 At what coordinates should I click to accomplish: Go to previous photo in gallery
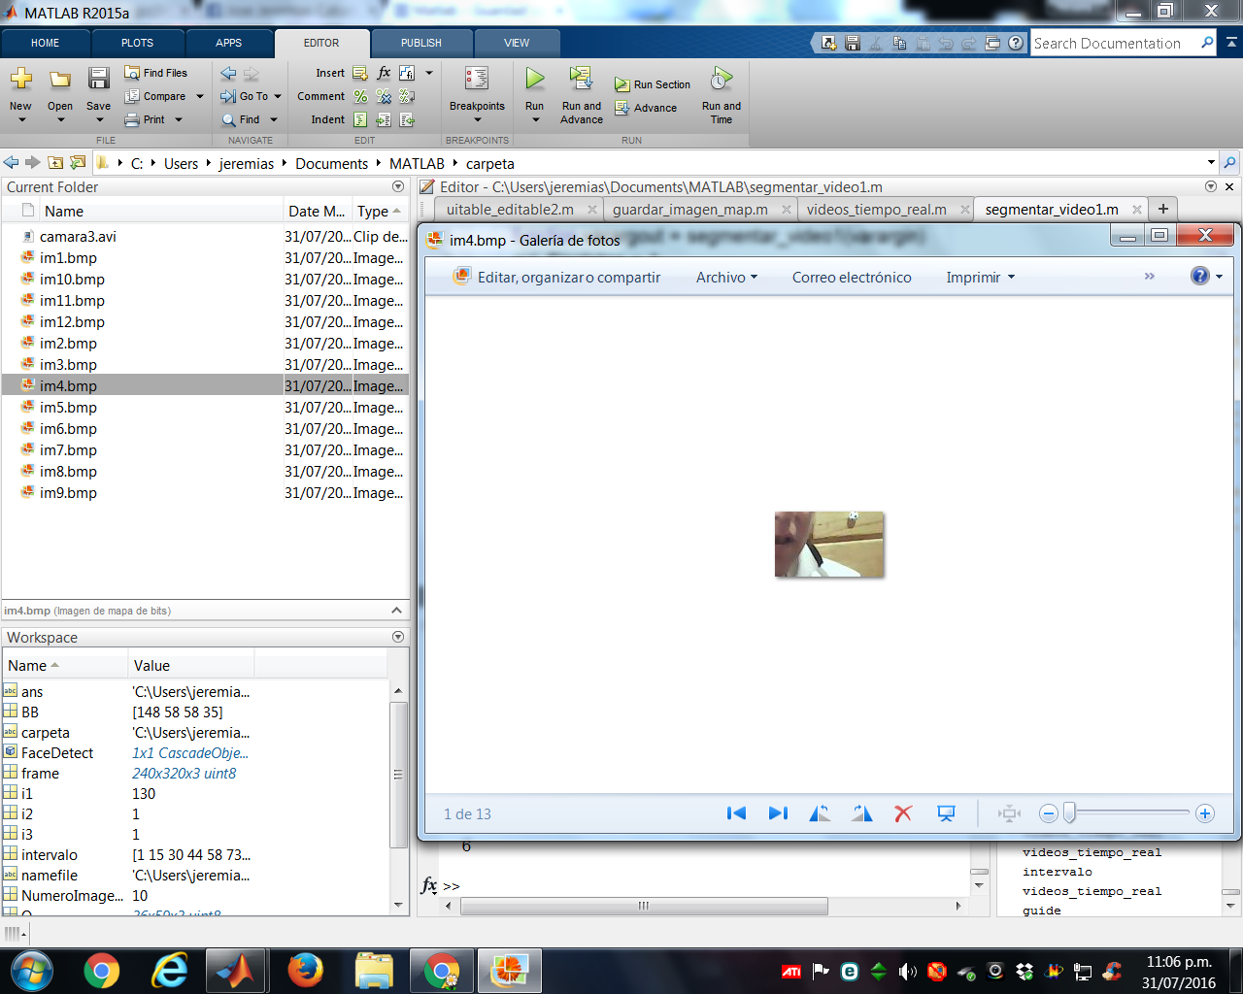click(736, 813)
